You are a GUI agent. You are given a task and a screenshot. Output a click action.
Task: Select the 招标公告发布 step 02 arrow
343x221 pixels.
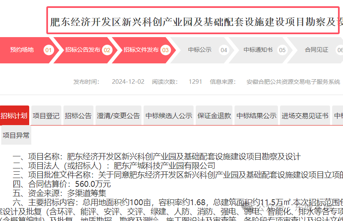pos(86,50)
